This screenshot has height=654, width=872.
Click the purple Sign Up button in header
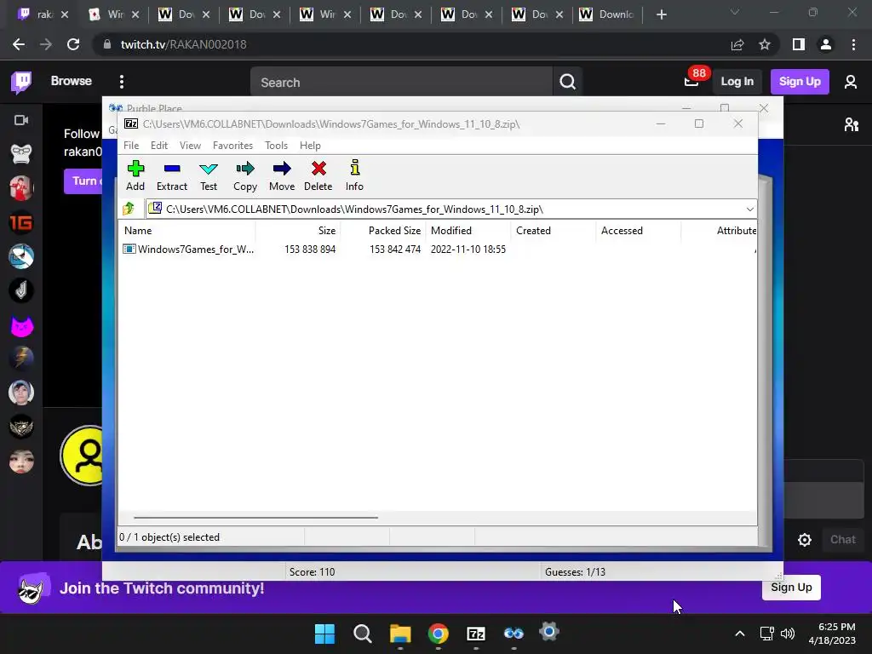(x=800, y=82)
